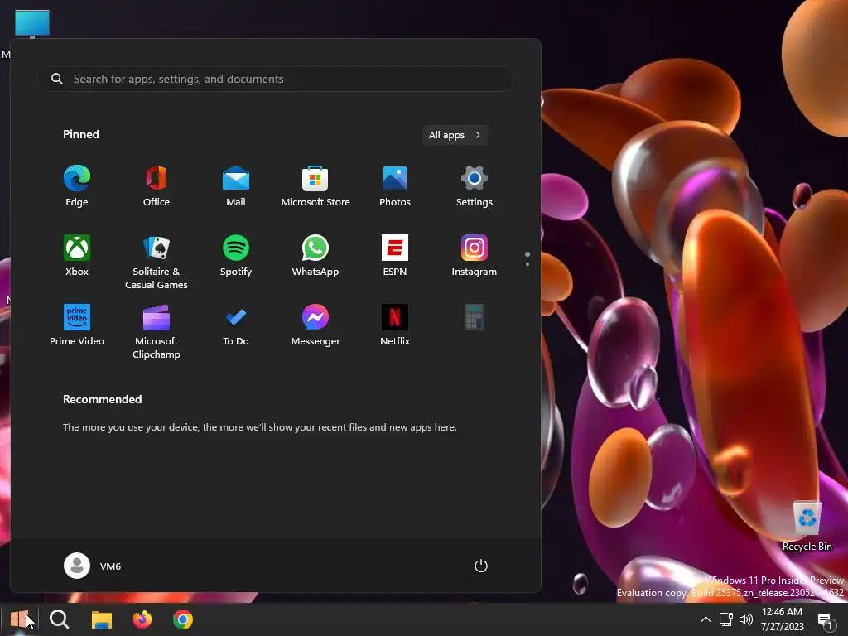Select the monitor desktop icon at top-left
Image resolution: width=848 pixels, height=636 pixels.
(x=32, y=24)
